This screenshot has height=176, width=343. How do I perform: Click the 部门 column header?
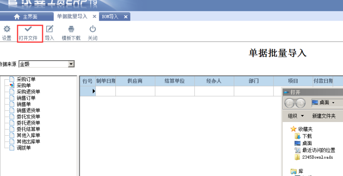point(254,81)
